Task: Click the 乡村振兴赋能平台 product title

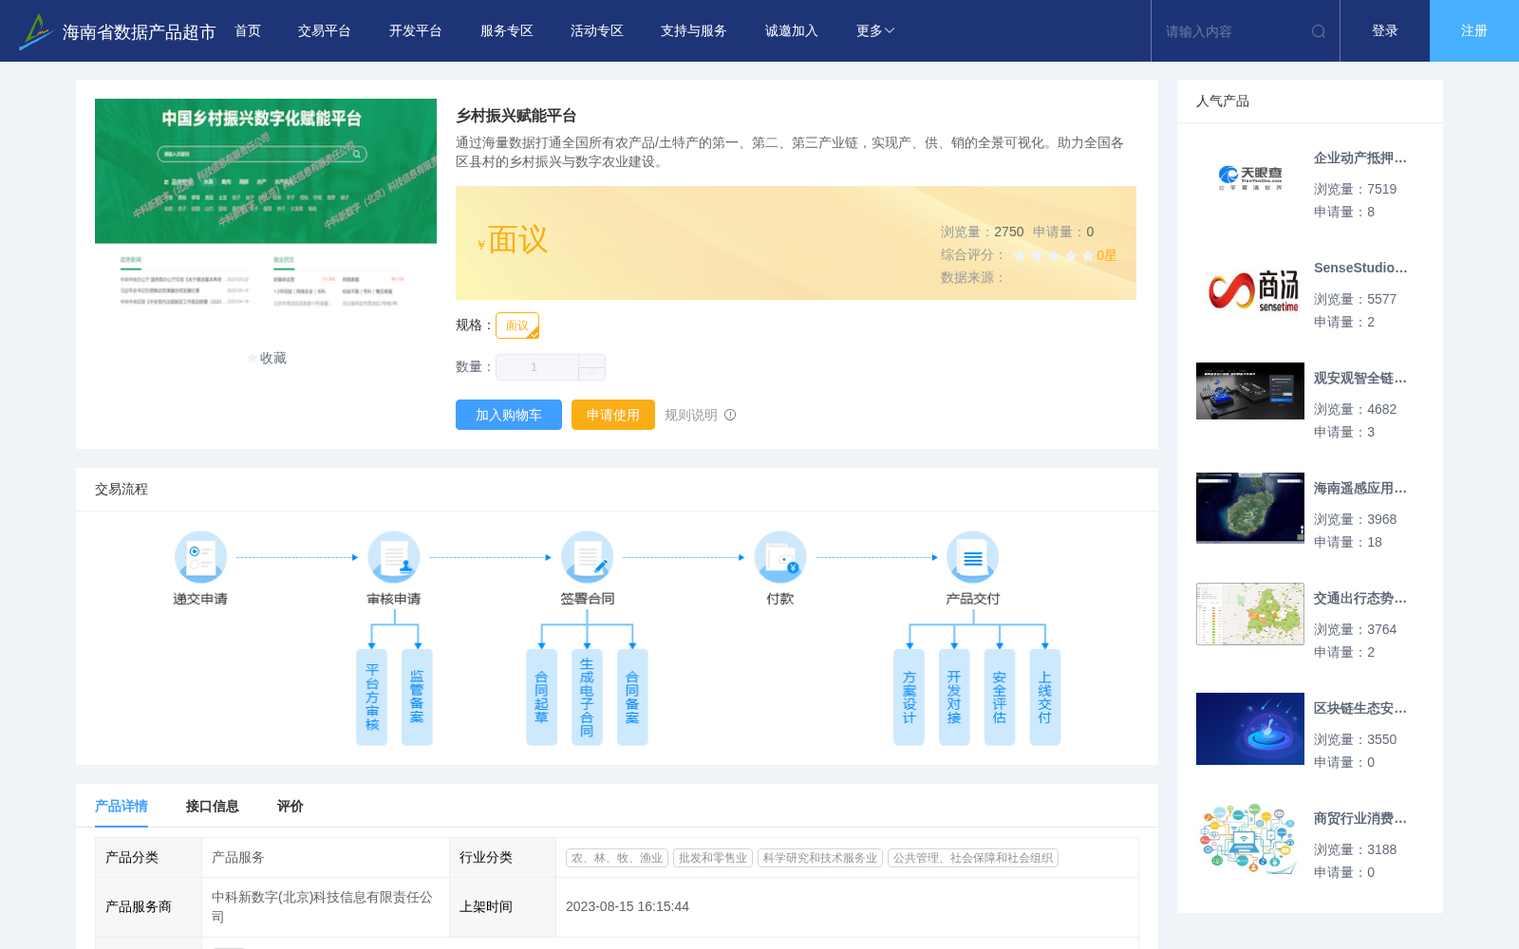Action: coord(516,116)
